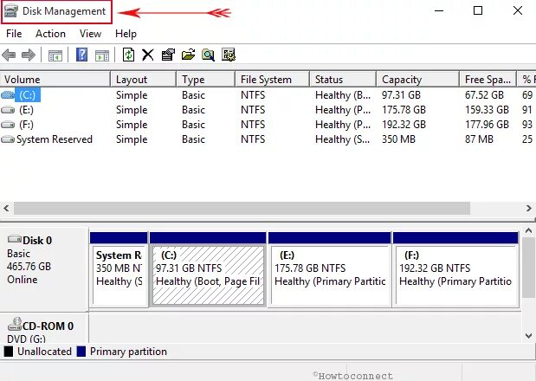The image size is (536, 381).
Task: Click the Healthy (B... status cell
Action: tap(343, 95)
